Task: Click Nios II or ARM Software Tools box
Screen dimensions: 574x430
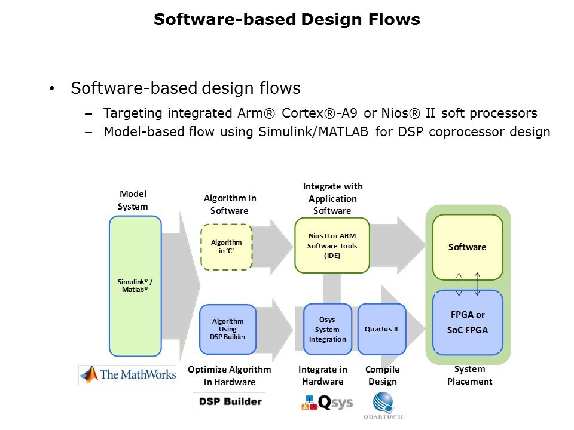Action: point(332,245)
